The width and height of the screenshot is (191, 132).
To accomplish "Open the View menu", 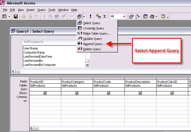I will 21,10.
